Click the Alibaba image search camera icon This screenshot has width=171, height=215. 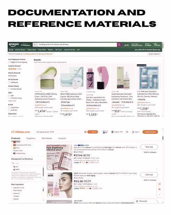coord(85,132)
